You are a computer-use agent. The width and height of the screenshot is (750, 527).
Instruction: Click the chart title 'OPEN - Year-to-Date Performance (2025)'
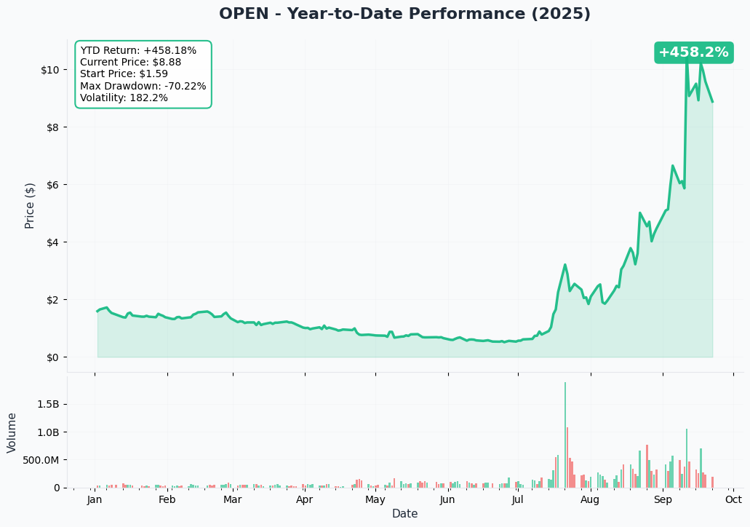[404, 13]
